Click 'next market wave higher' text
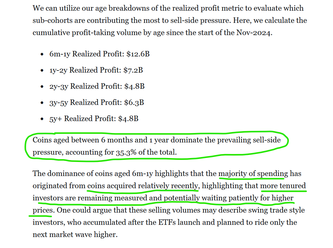333x248 pixels. click(75, 235)
